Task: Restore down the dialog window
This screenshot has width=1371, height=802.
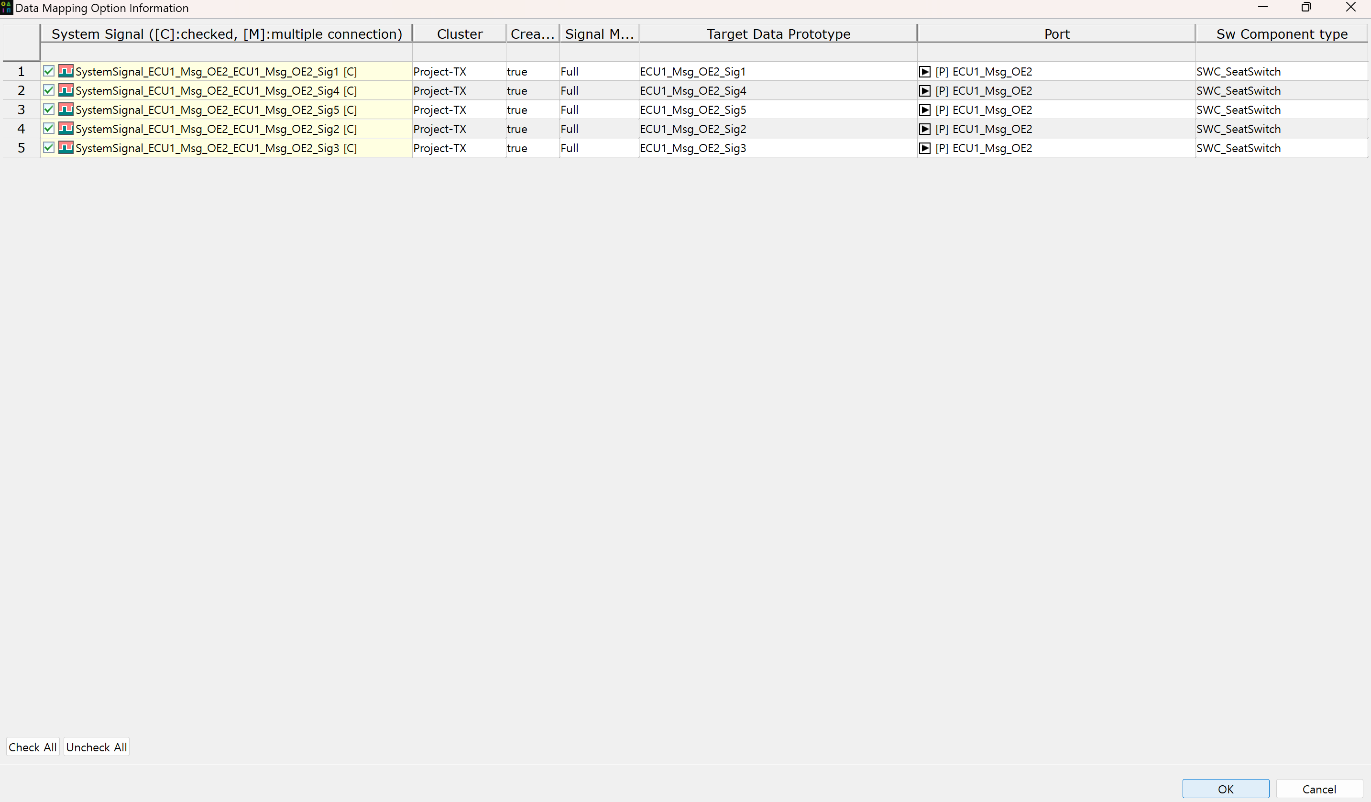Action: (1305, 7)
